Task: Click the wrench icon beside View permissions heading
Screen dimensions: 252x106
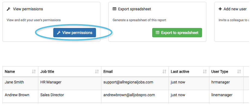Action: coord(8,9)
